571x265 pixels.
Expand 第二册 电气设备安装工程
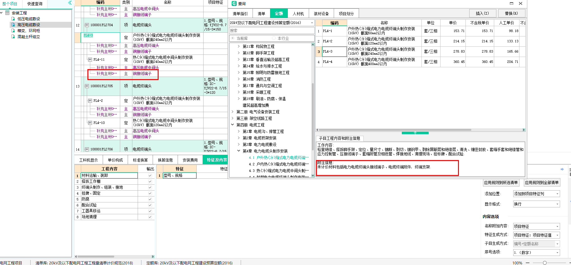click(232, 112)
